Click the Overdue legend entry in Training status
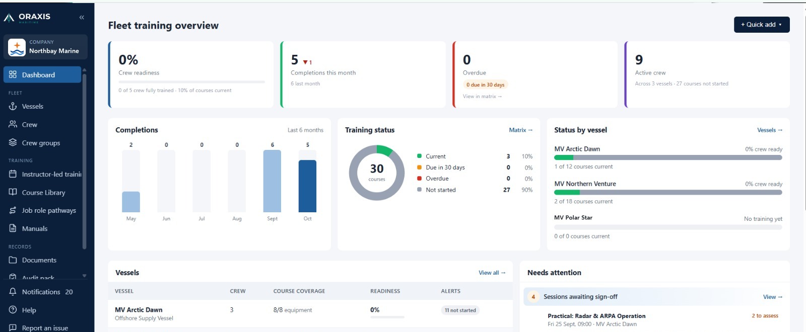 [475, 179]
